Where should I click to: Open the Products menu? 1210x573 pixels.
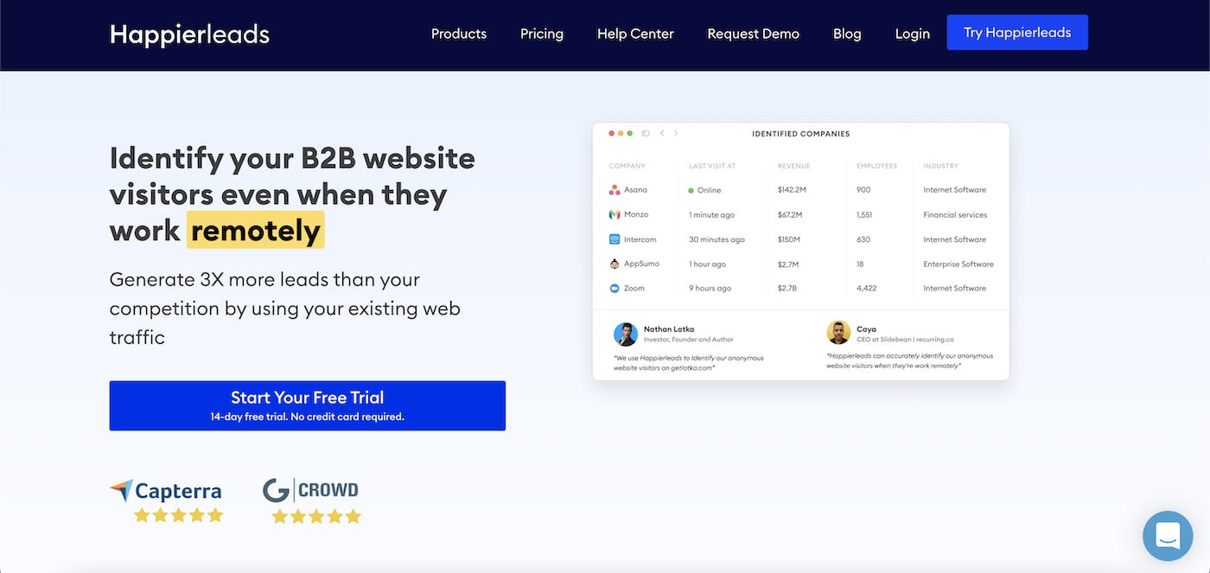[x=459, y=34]
